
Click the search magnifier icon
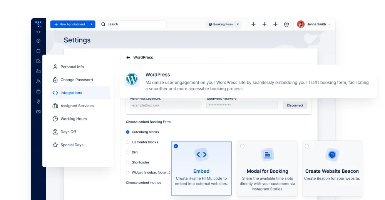coord(103,24)
